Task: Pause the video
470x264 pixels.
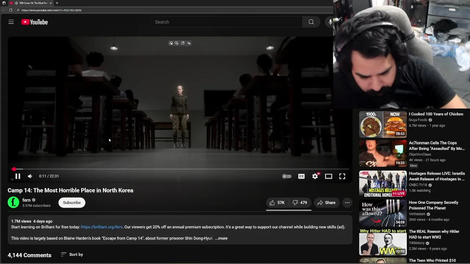Action: [x=18, y=176]
